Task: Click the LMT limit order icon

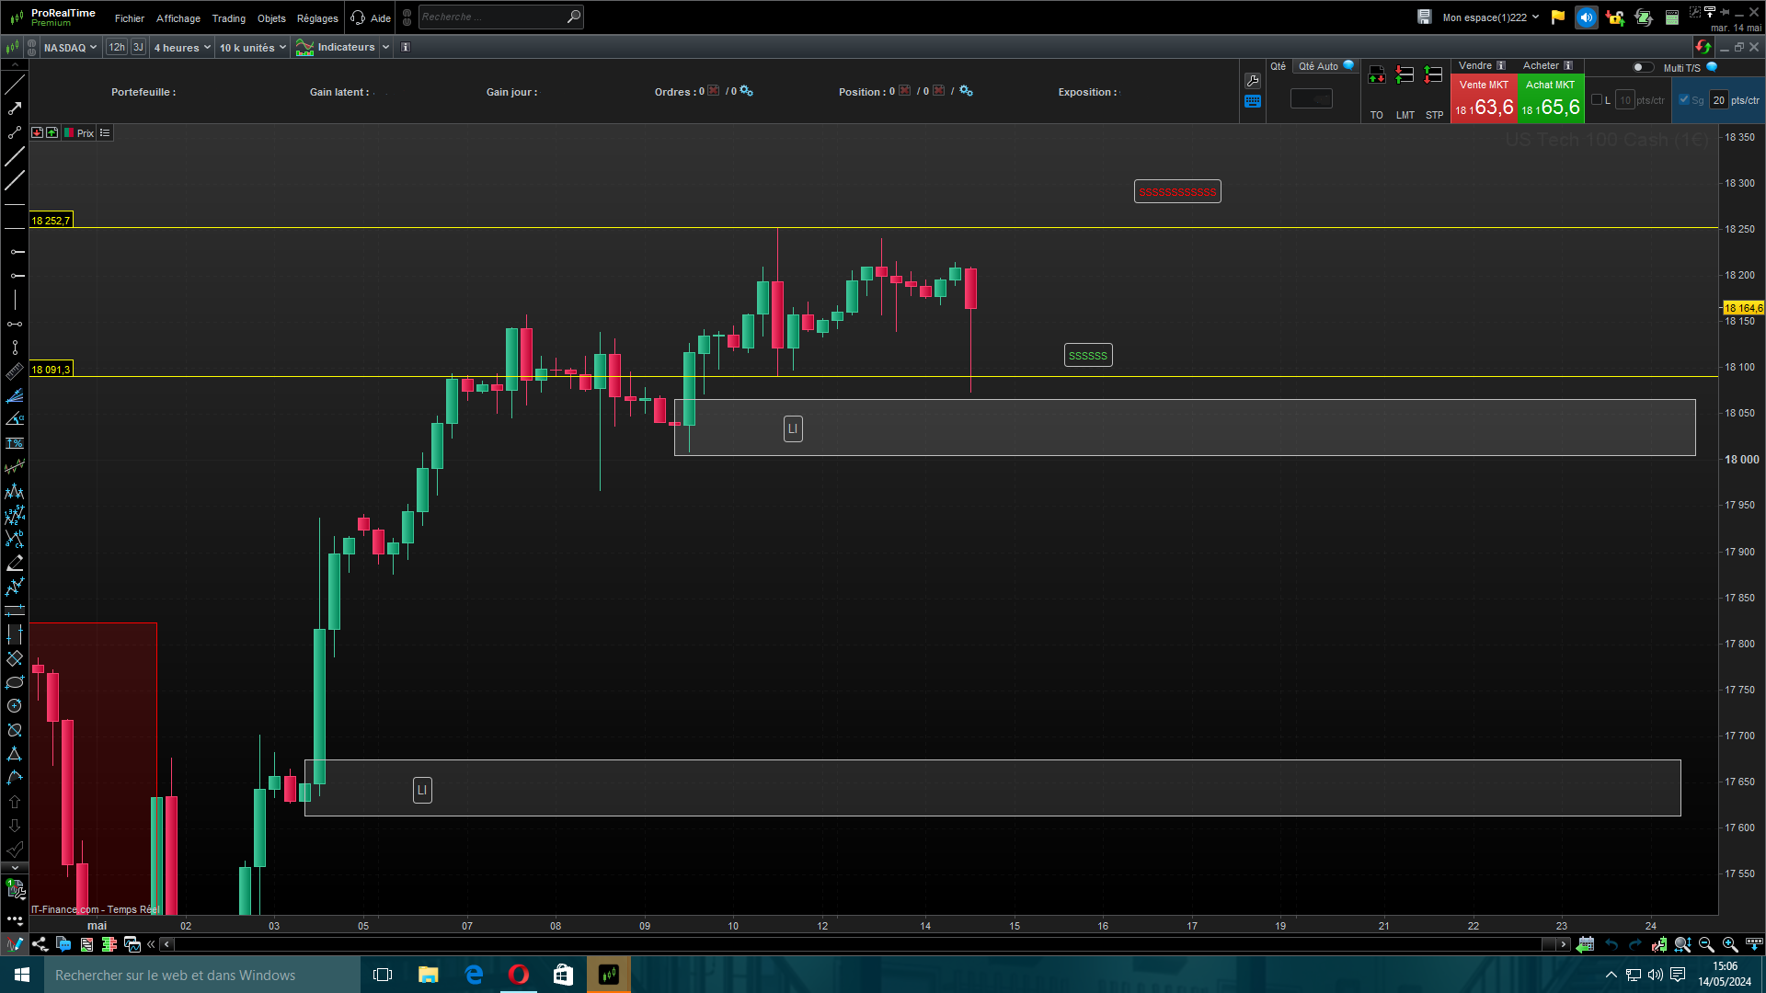Action: tap(1405, 76)
